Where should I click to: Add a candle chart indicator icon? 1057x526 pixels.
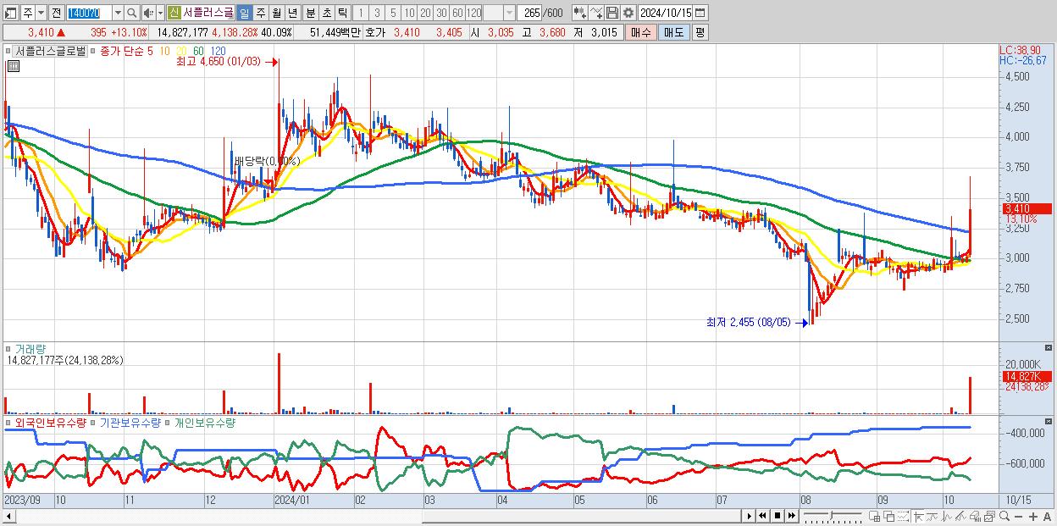tap(580, 13)
